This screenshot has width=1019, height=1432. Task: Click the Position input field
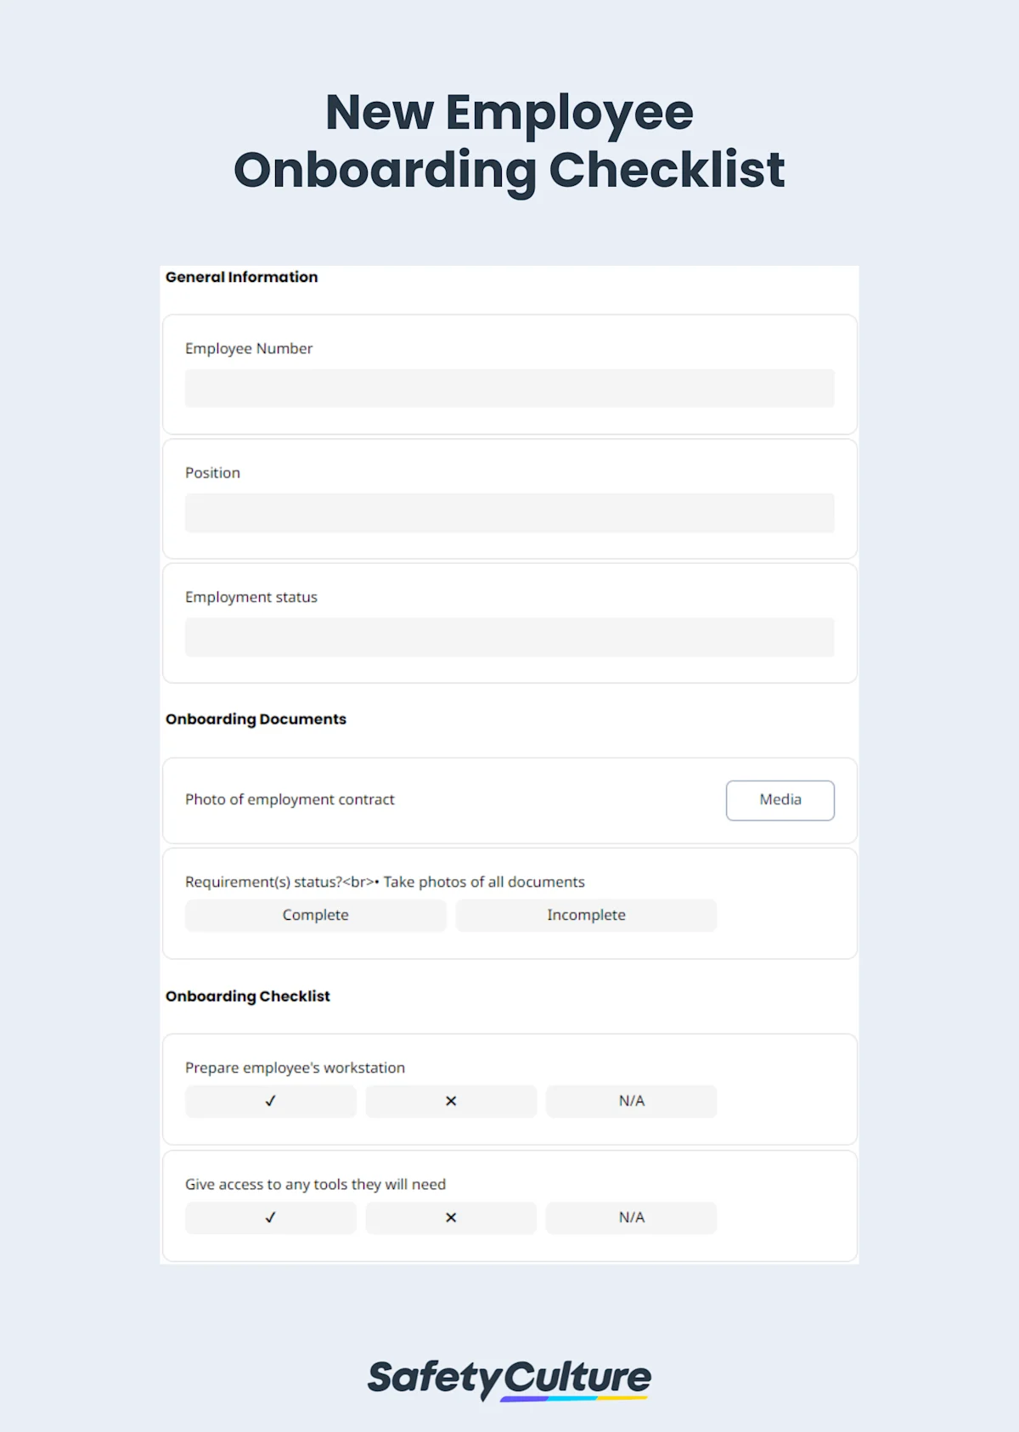click(509, 512)
